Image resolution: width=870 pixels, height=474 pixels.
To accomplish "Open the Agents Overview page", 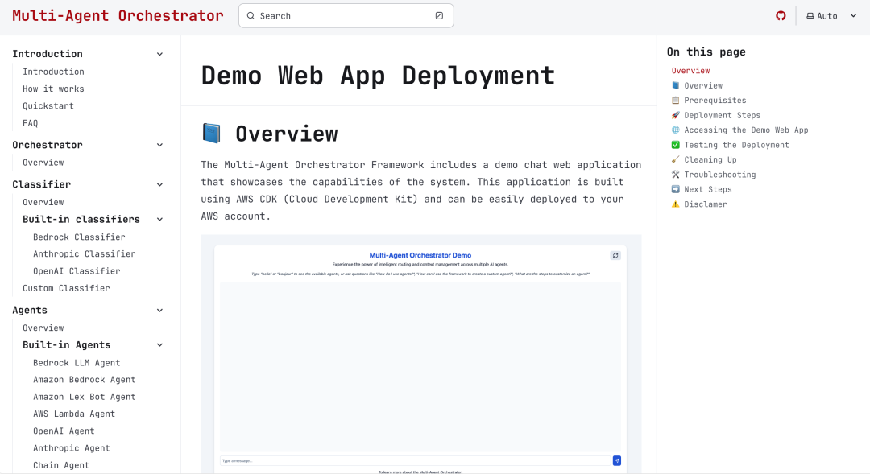I will (43, 328).
